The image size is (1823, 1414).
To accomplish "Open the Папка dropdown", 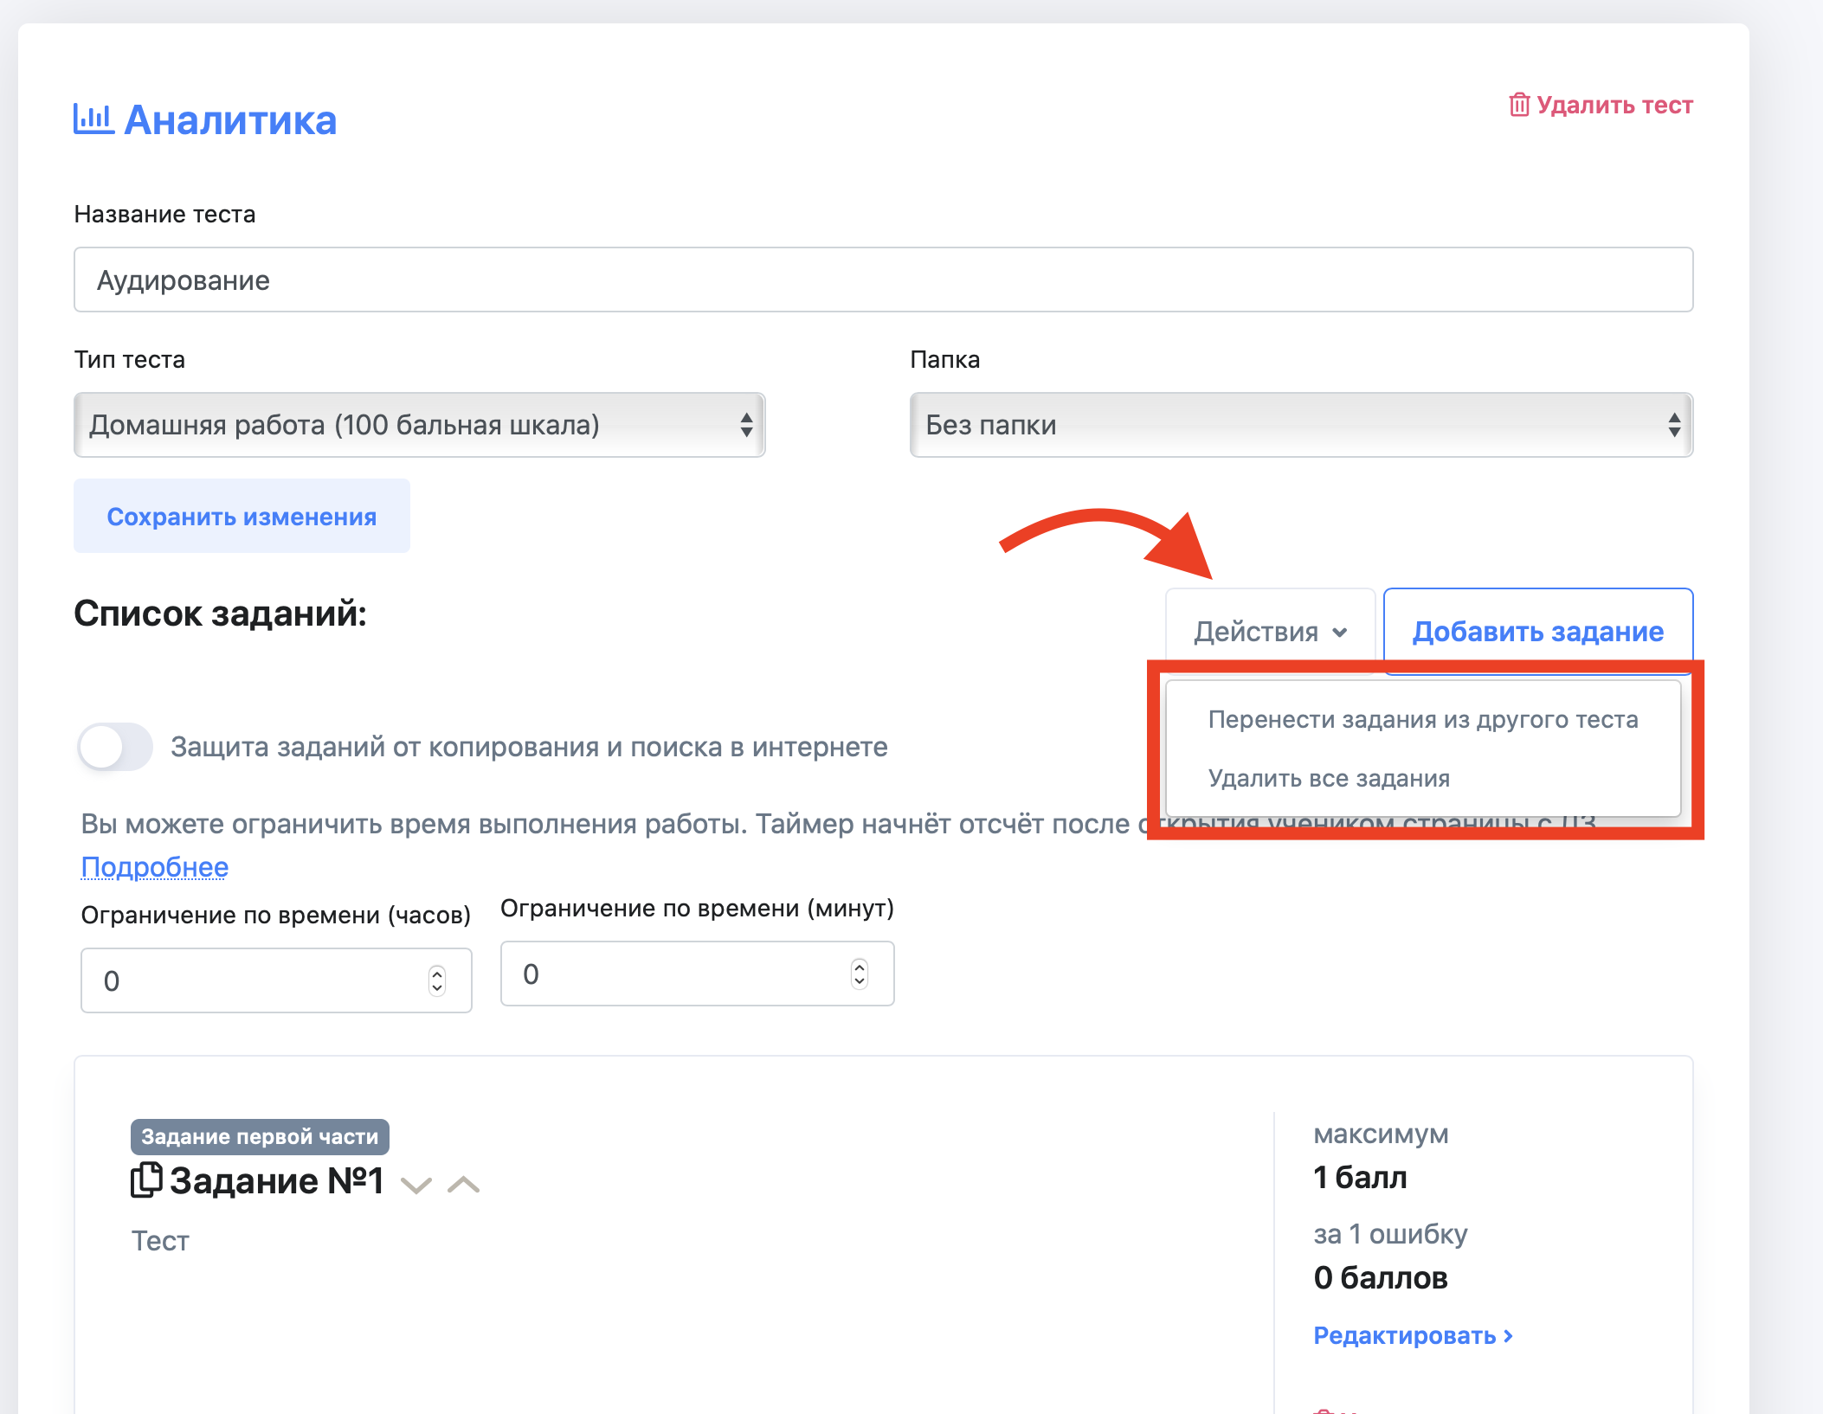I will pos(1301,425).
